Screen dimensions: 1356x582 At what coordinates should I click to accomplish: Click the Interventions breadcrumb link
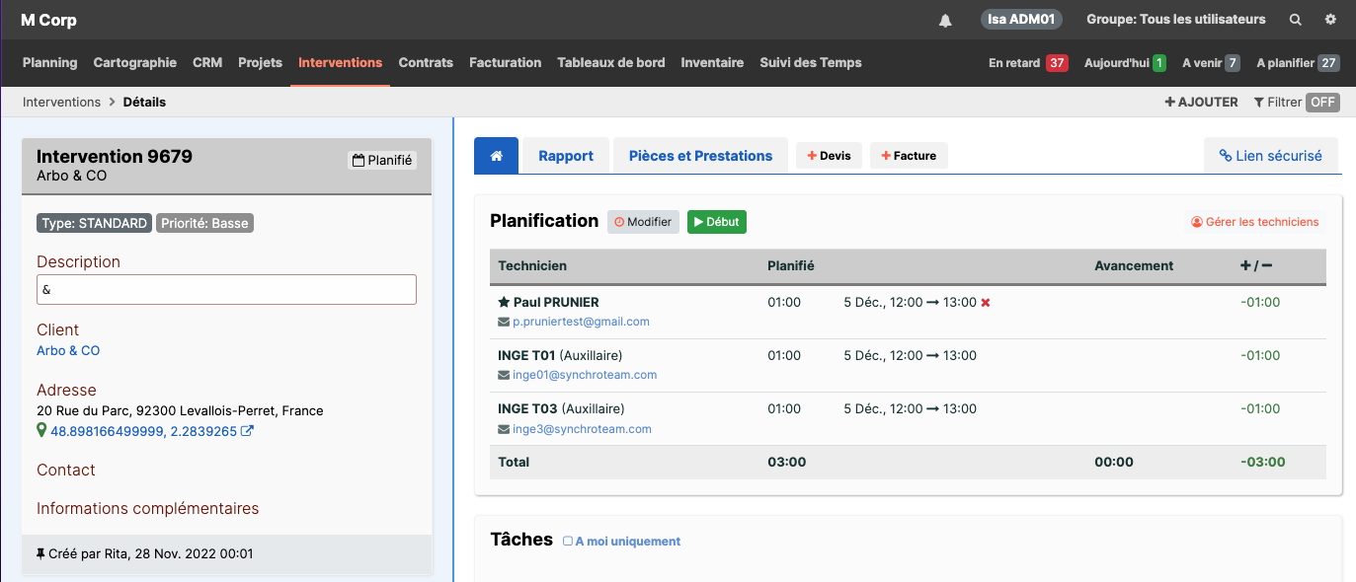pyautogui.click(x=61, y=103)
